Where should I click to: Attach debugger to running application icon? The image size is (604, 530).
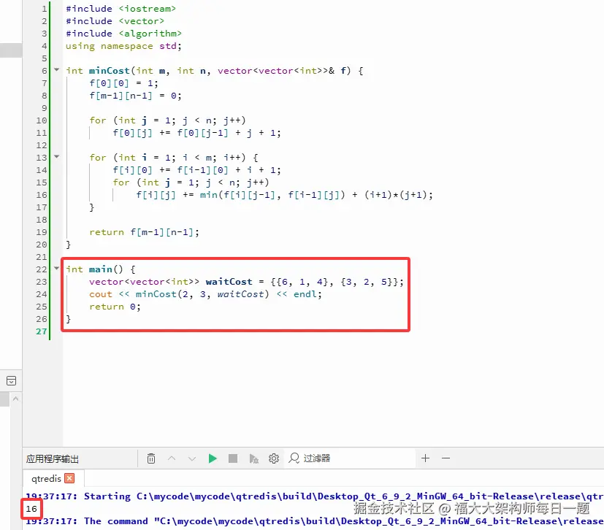[x=253, y=458]
